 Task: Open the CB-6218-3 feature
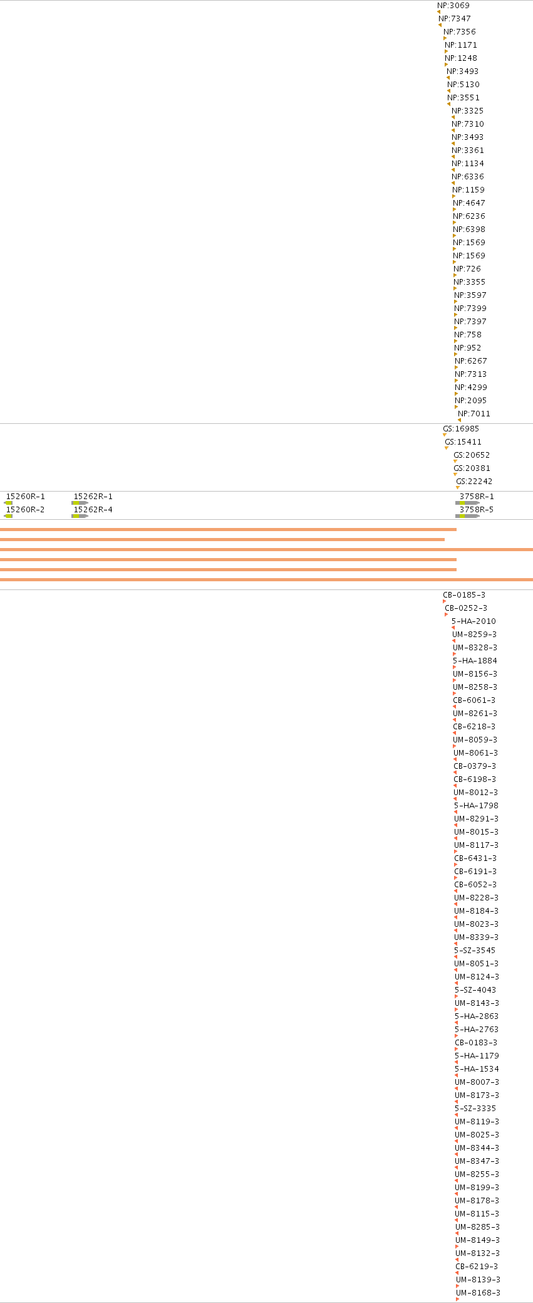pyautogui.click(x=474, y=727)
